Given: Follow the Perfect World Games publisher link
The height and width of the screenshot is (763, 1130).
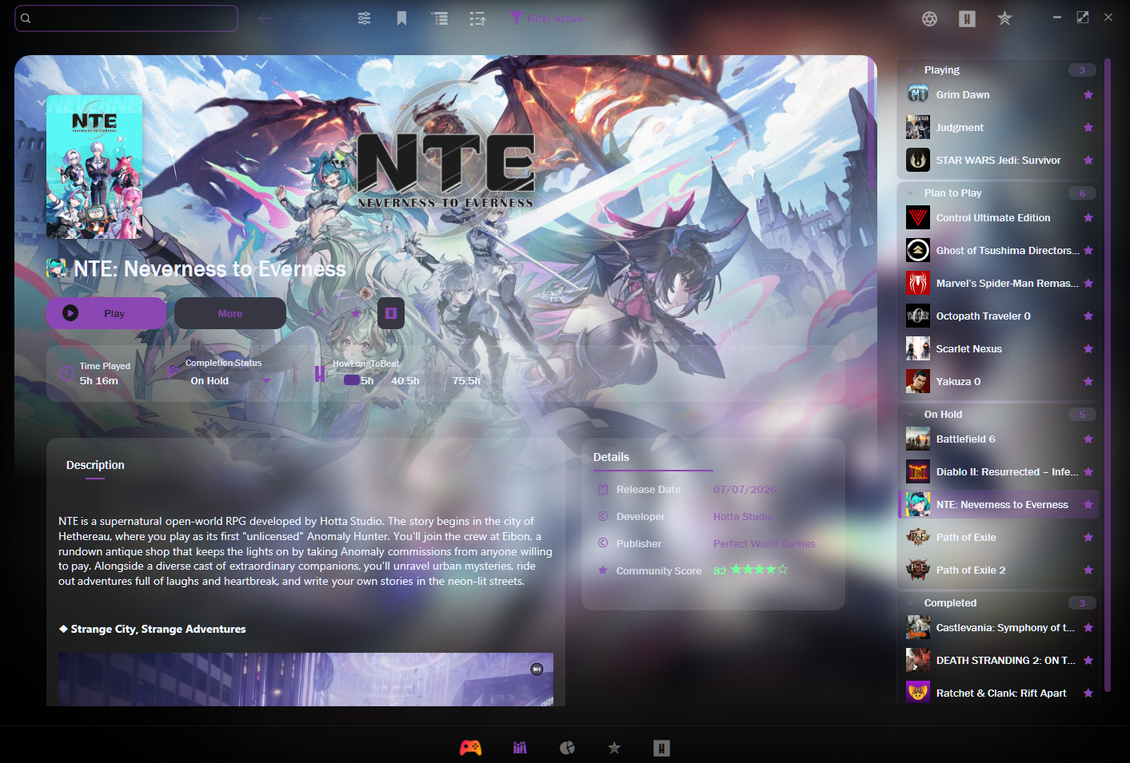Looking at the screenshot, I should coord(765,543).
